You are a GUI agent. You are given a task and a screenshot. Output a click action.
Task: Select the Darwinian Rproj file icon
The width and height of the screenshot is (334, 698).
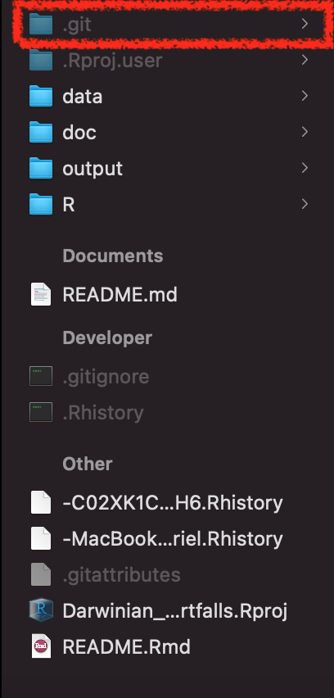[41, 610]
